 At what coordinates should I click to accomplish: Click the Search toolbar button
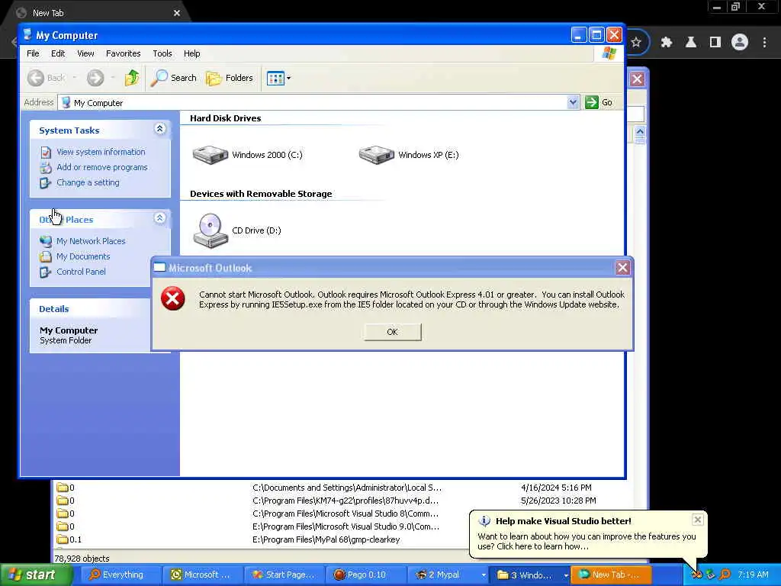(x=174, y=78)
